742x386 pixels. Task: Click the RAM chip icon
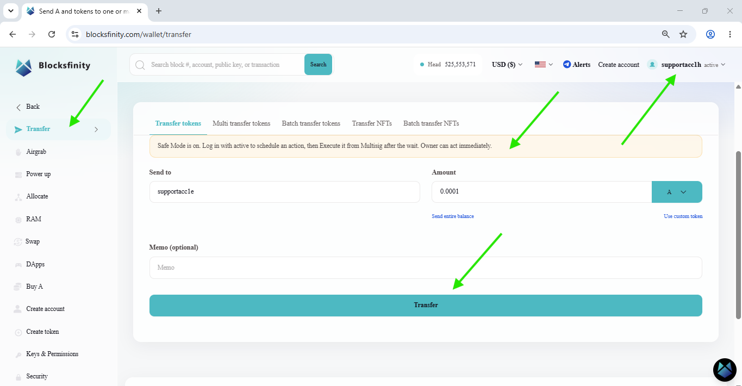18,220
